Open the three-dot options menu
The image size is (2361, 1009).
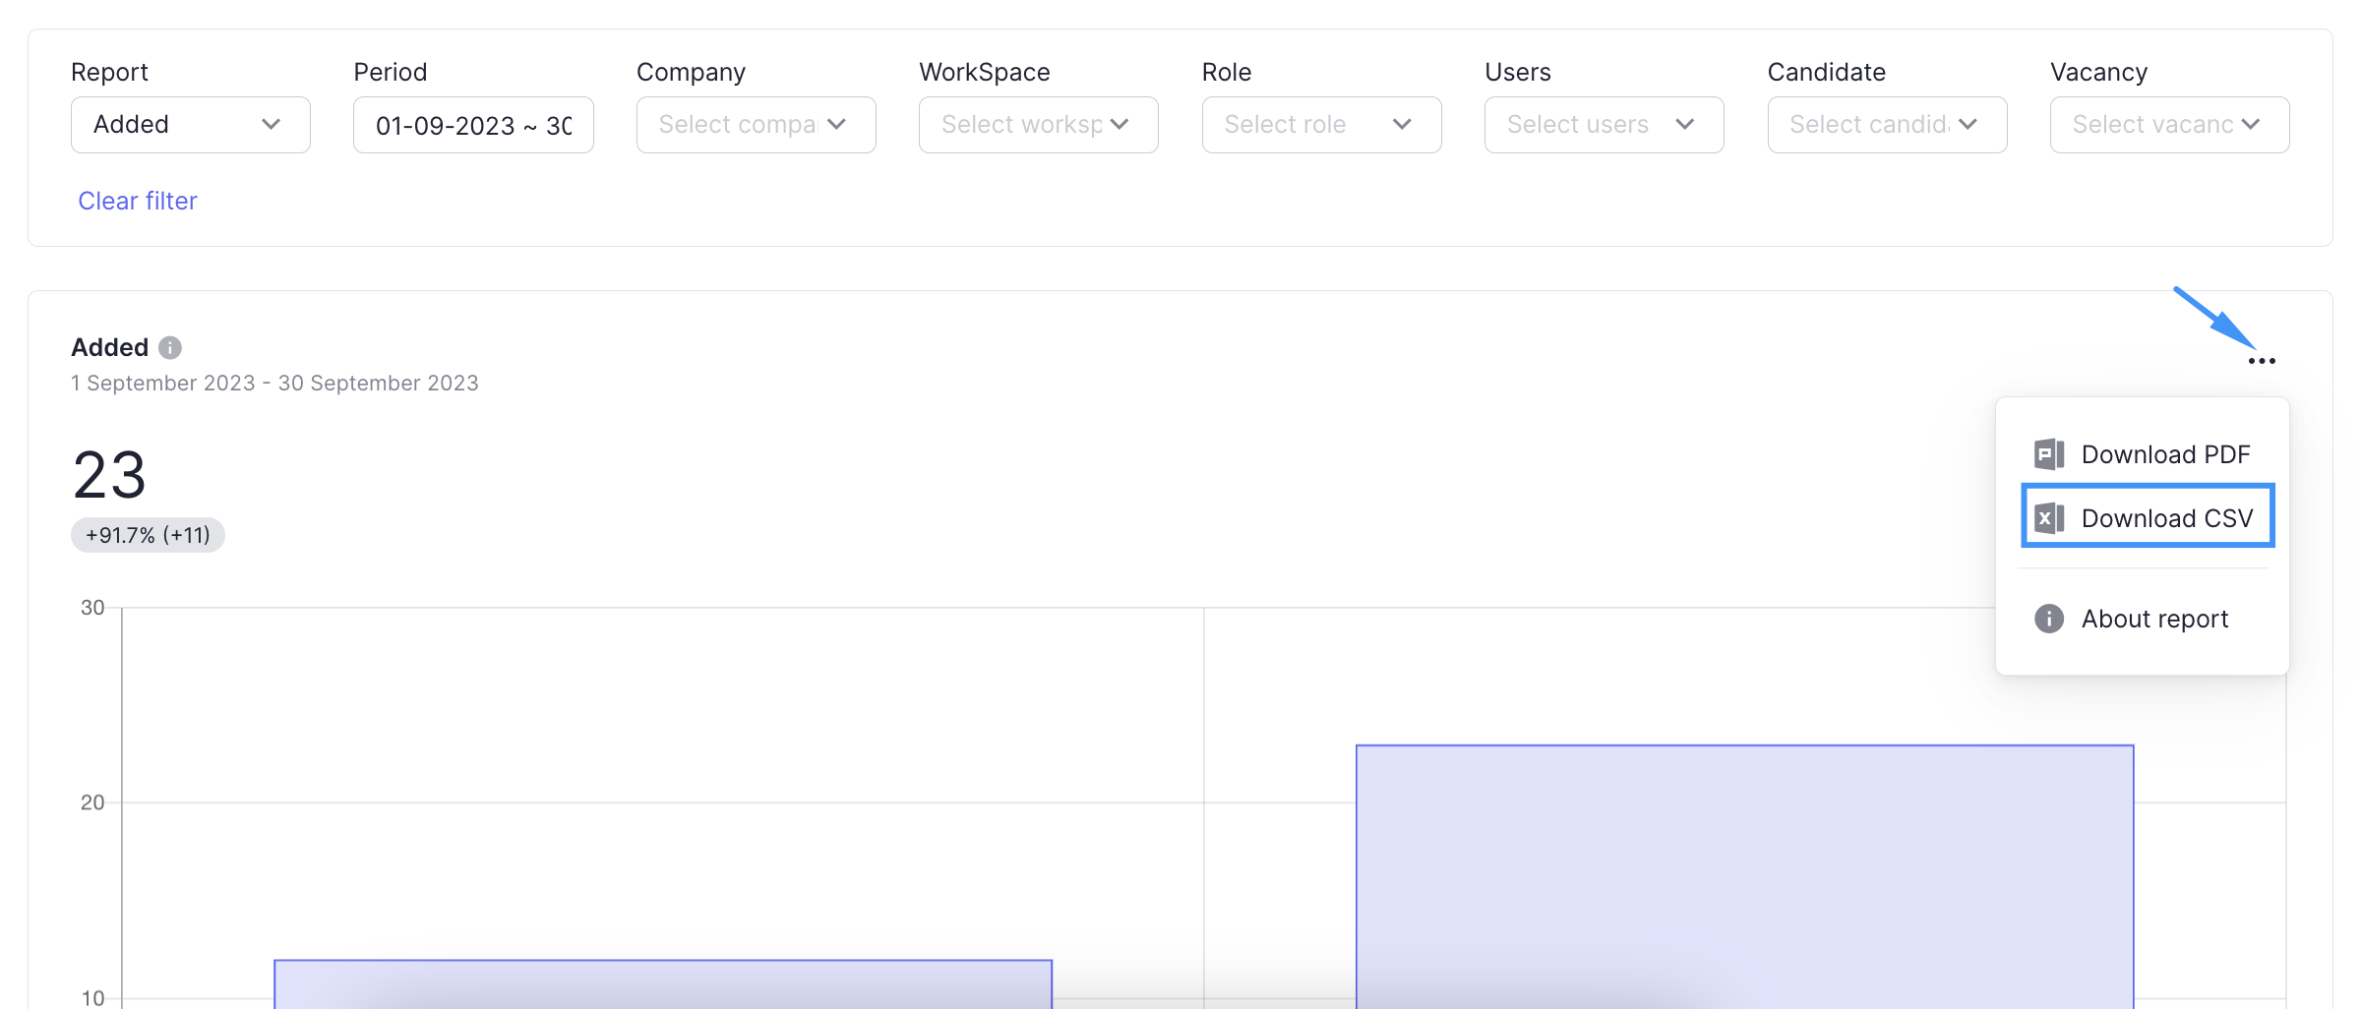(2262, 361)
